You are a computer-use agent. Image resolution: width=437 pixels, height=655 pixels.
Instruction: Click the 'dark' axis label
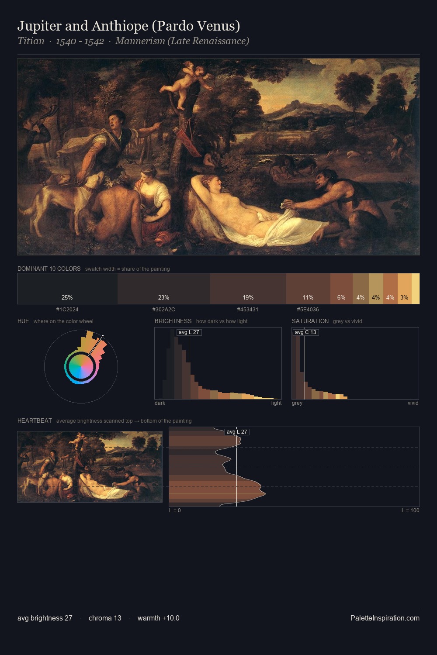pos(160,403)
